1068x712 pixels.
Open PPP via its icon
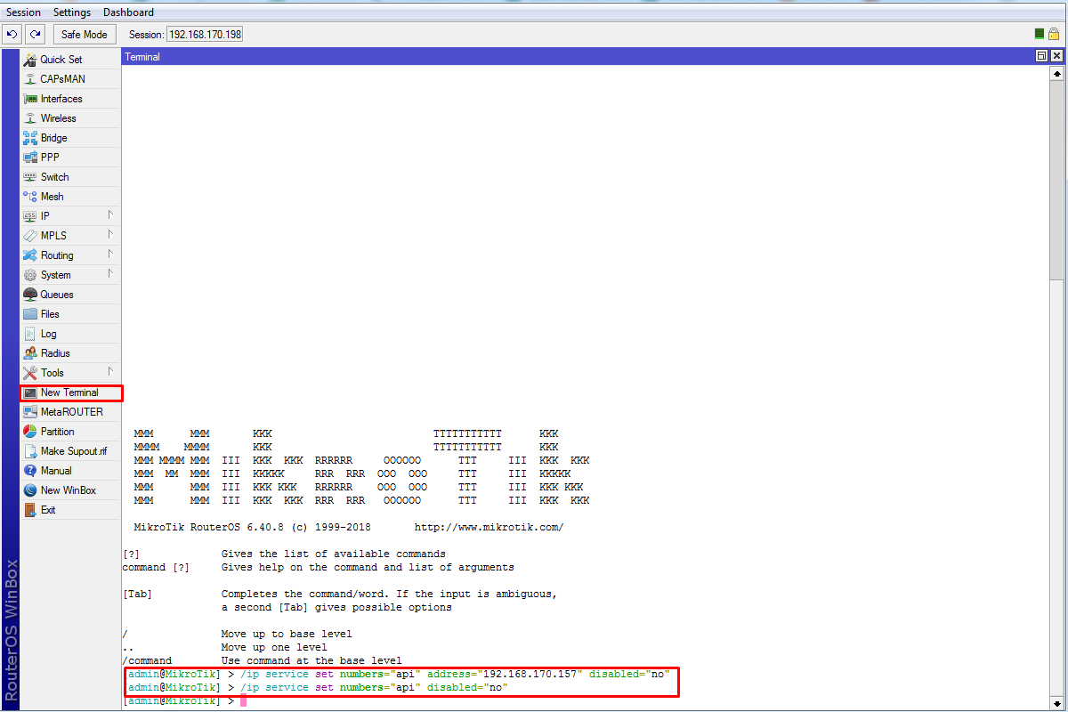click(x=30, y=158)
